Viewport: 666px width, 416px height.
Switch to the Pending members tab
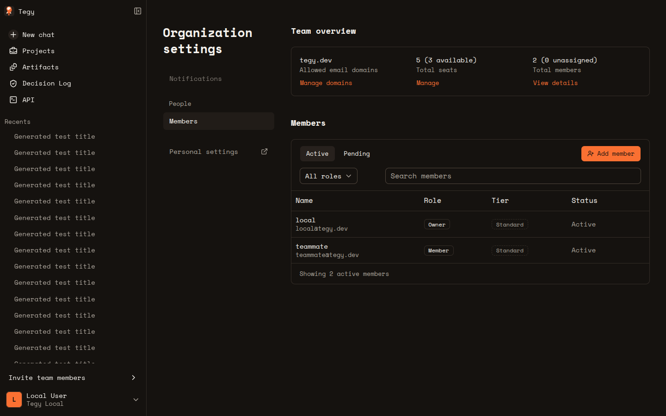(357, 153)
